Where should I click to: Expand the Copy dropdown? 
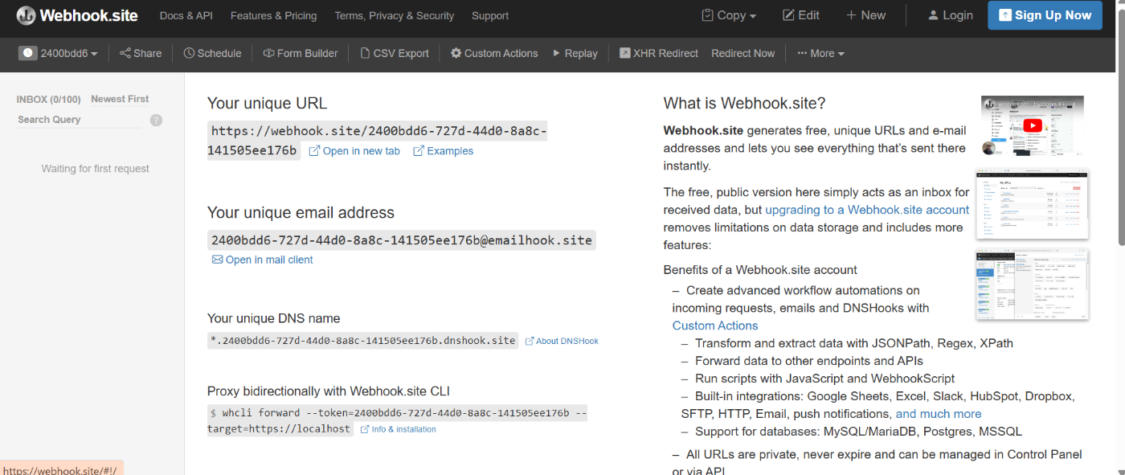pos(729,15)
